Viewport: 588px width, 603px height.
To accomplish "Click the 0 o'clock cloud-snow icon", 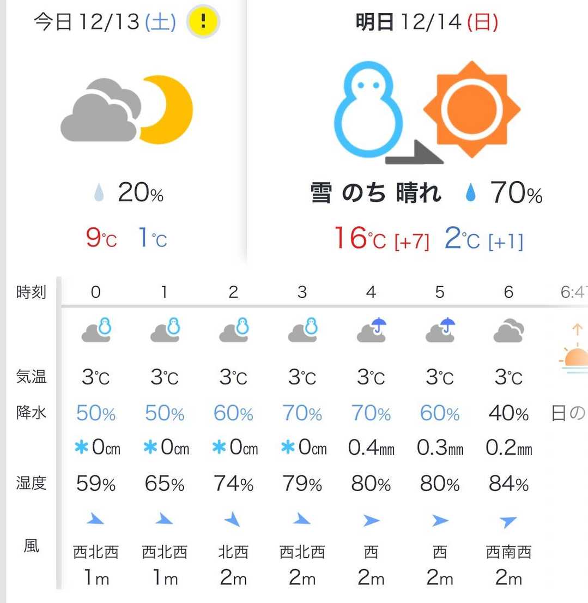I will pos(96,330).
